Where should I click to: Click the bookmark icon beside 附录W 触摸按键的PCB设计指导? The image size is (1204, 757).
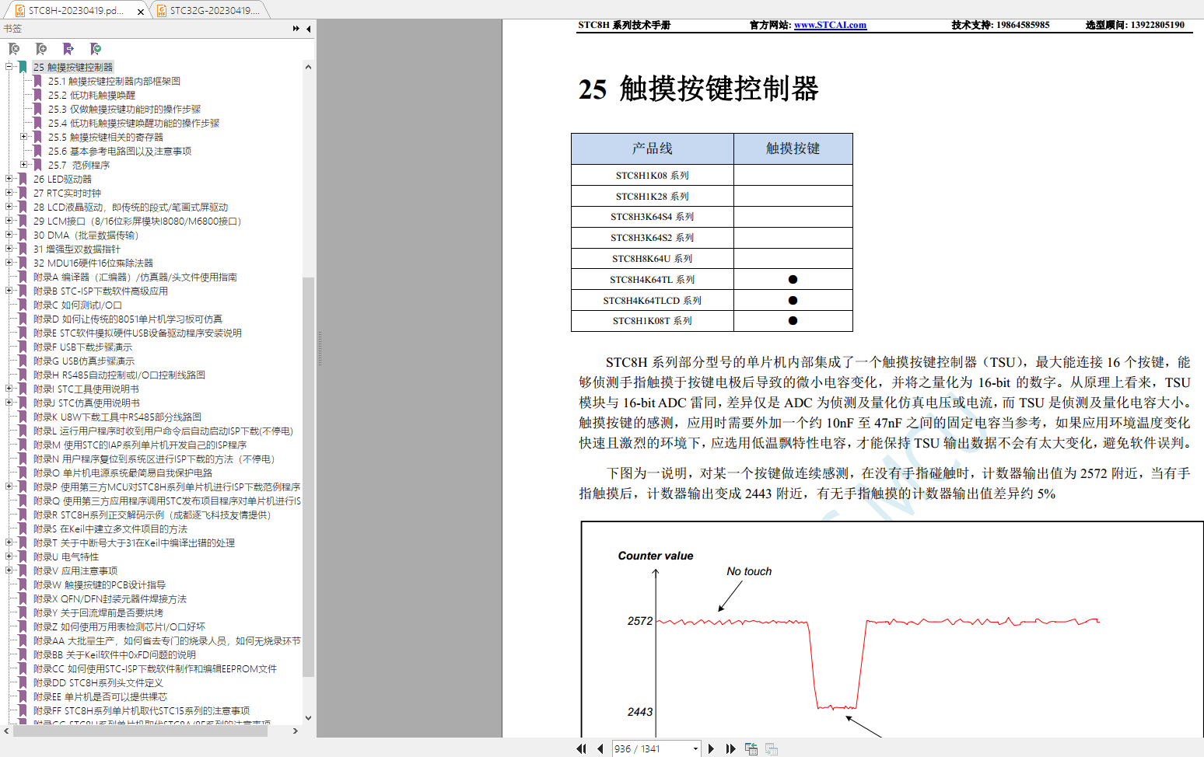point(23,584)
